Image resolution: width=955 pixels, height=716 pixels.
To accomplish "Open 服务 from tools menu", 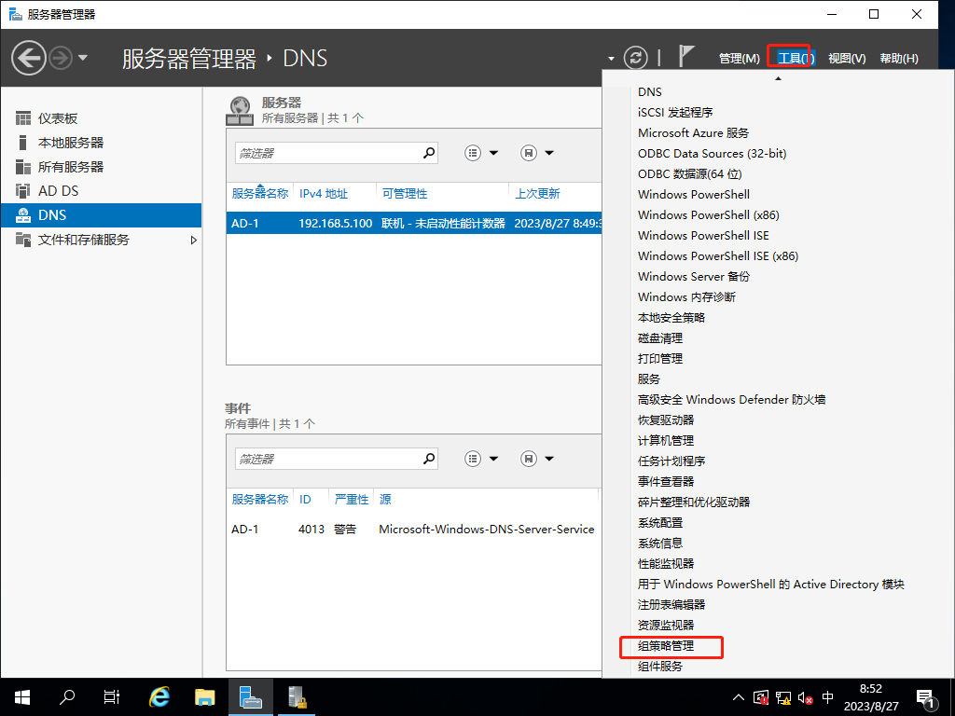I will 649,379.
